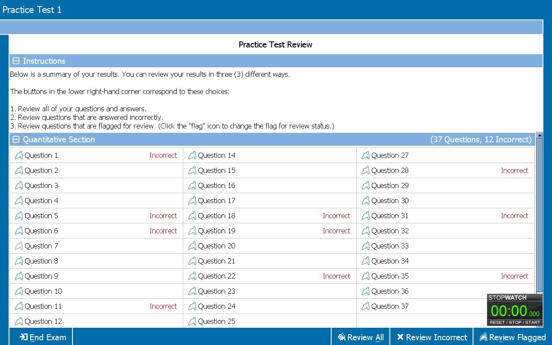Flag Question 7 for review
Viewport: 552px width, 345px height.
[x=19, y=246]
